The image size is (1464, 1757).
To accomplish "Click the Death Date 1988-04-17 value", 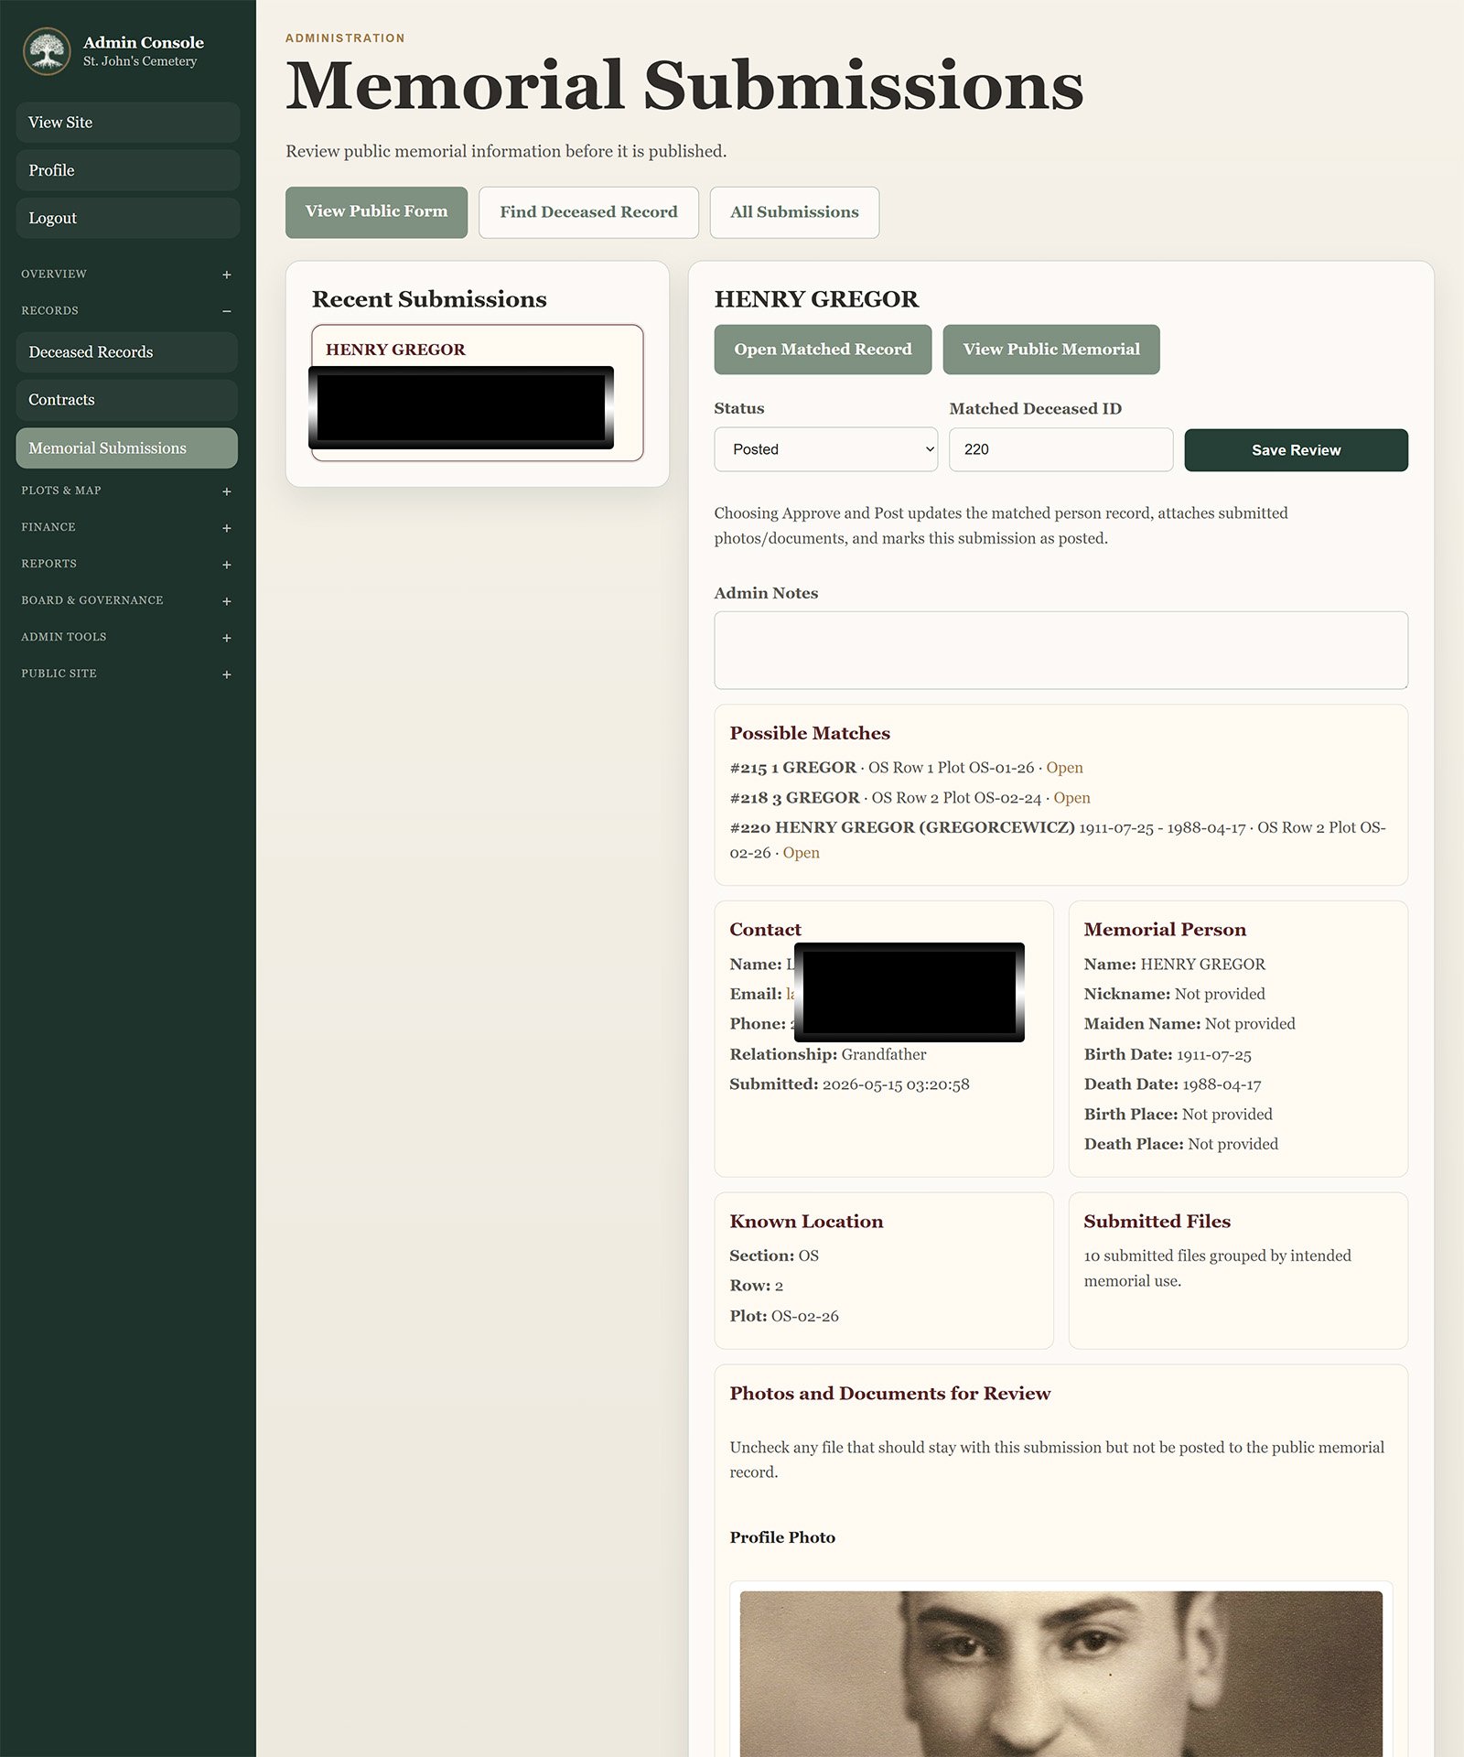I will click(x=1222, y=1084).
